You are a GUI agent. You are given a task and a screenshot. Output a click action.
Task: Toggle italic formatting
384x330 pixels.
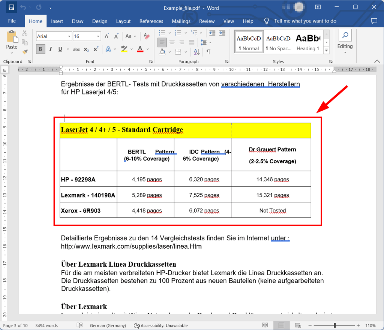click(x=50, y=49)
